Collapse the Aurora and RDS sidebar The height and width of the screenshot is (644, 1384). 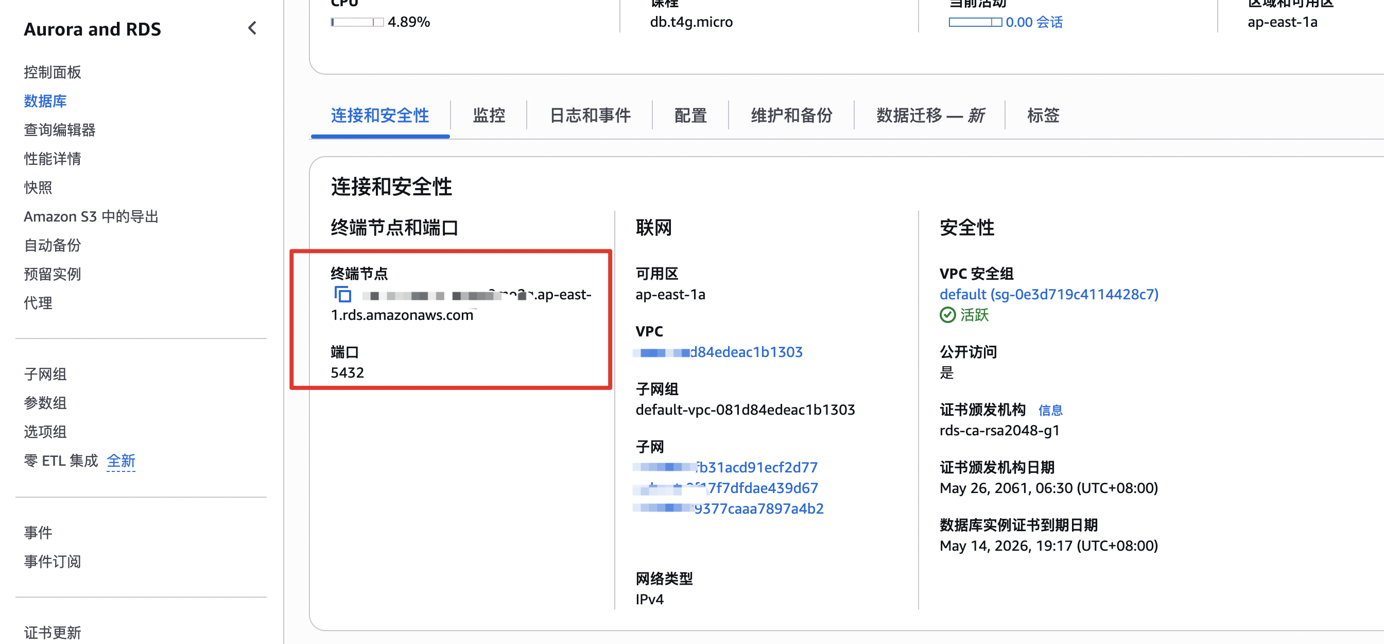tap(252, 28)
